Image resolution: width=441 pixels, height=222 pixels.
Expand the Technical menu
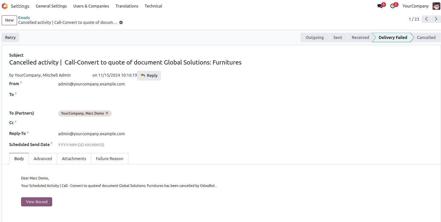click(153, 6)
